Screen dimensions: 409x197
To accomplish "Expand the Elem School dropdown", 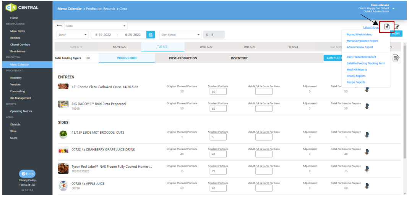I will tap(180, 35).
